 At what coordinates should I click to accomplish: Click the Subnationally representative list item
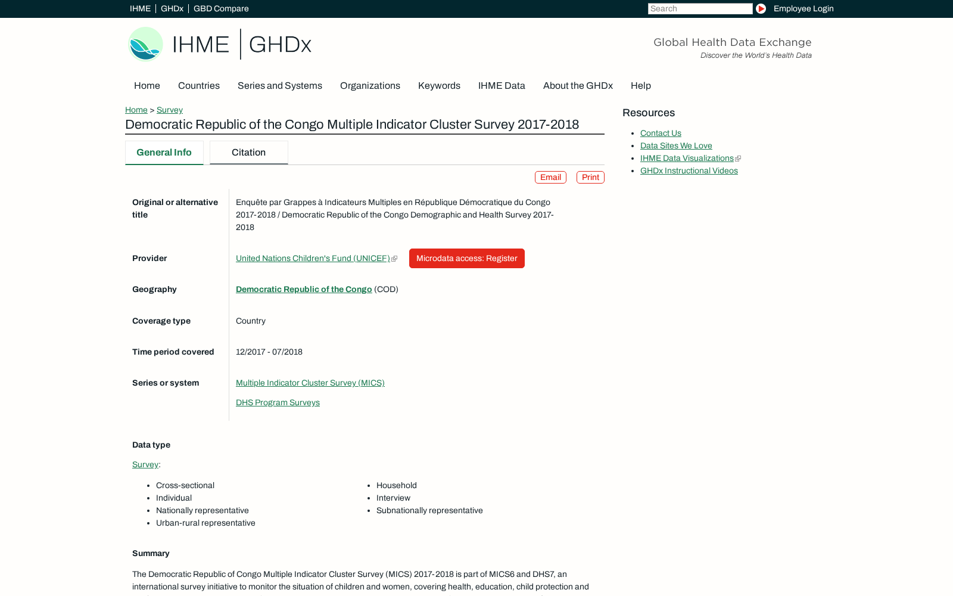(x=429, y=510)
